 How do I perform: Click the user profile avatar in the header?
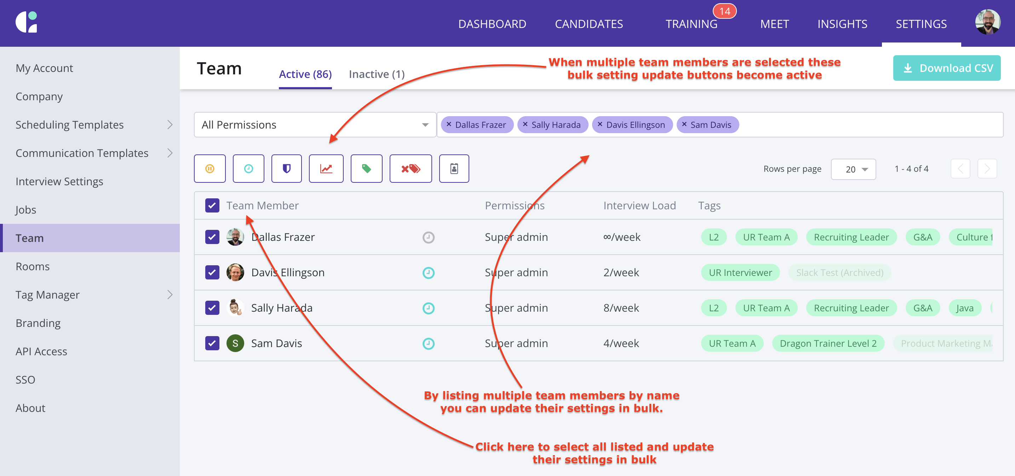(x=987, y=22)
